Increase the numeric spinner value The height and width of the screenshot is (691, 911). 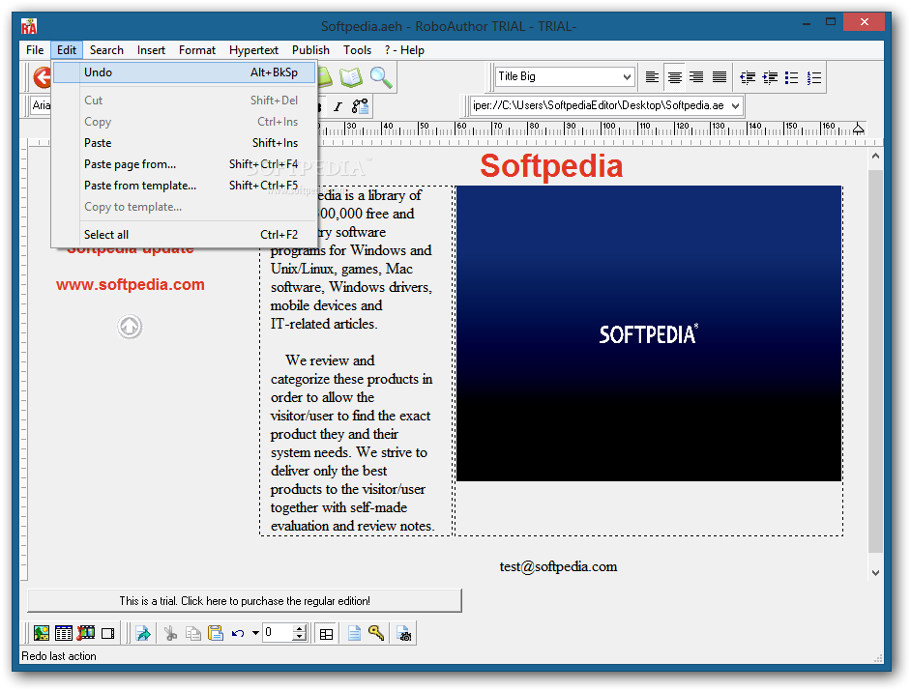[299, 629]
